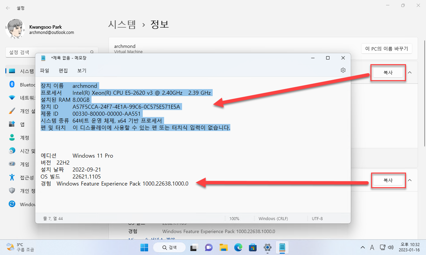Open the Accessibility sidebar icon
Image resolution: width=426 pixels, height=255 pixels.
[x=12, y=177]
